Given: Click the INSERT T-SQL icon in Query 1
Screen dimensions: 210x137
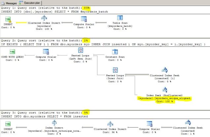Looking at the screenshot, I should (x=8, y=20).
